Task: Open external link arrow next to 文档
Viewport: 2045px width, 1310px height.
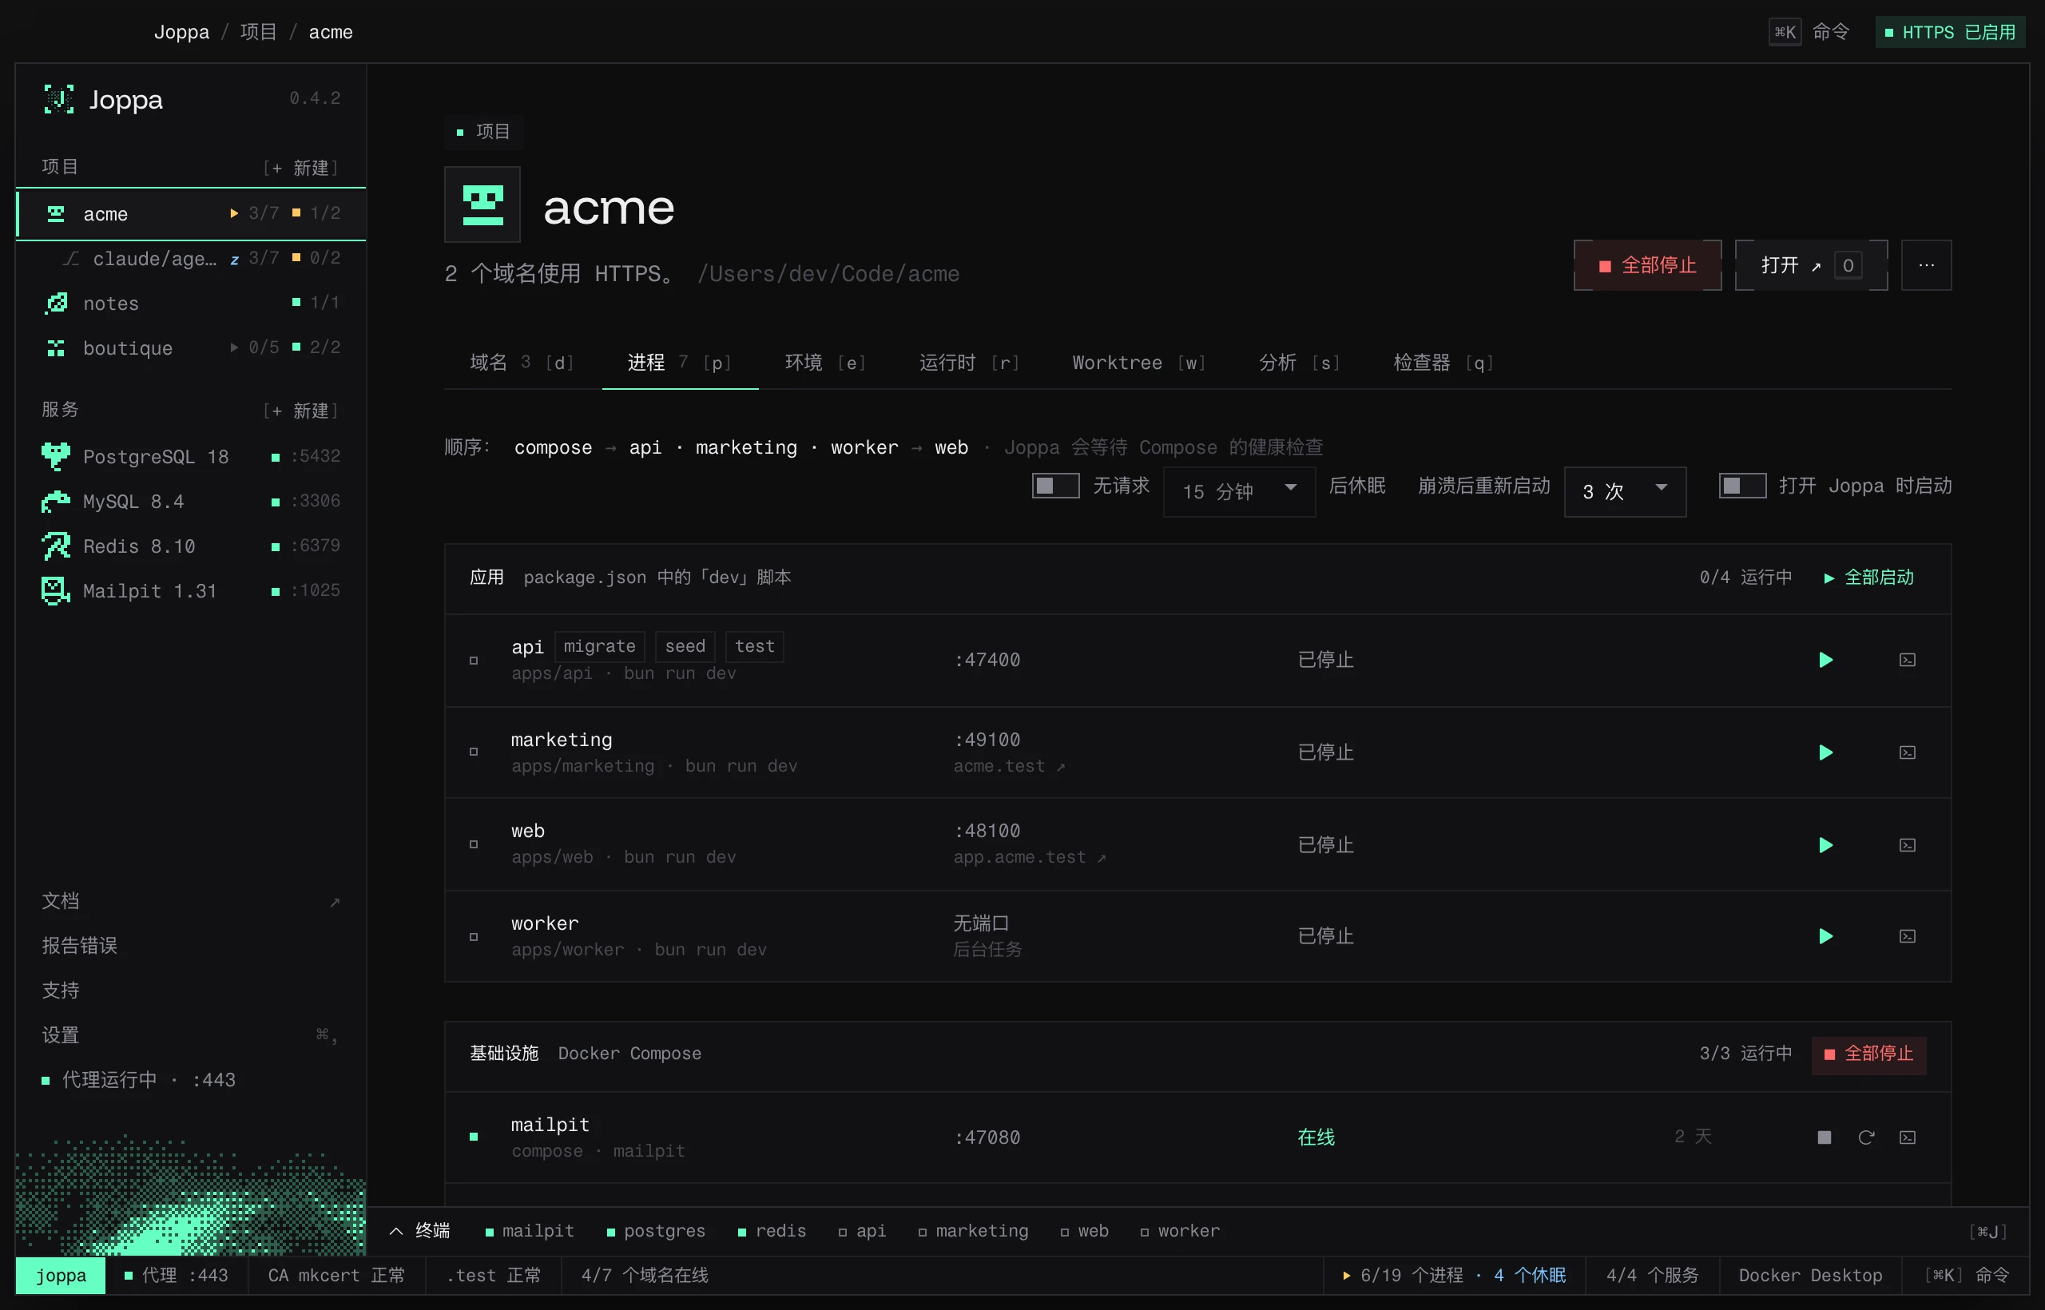Action: [335, 902]
